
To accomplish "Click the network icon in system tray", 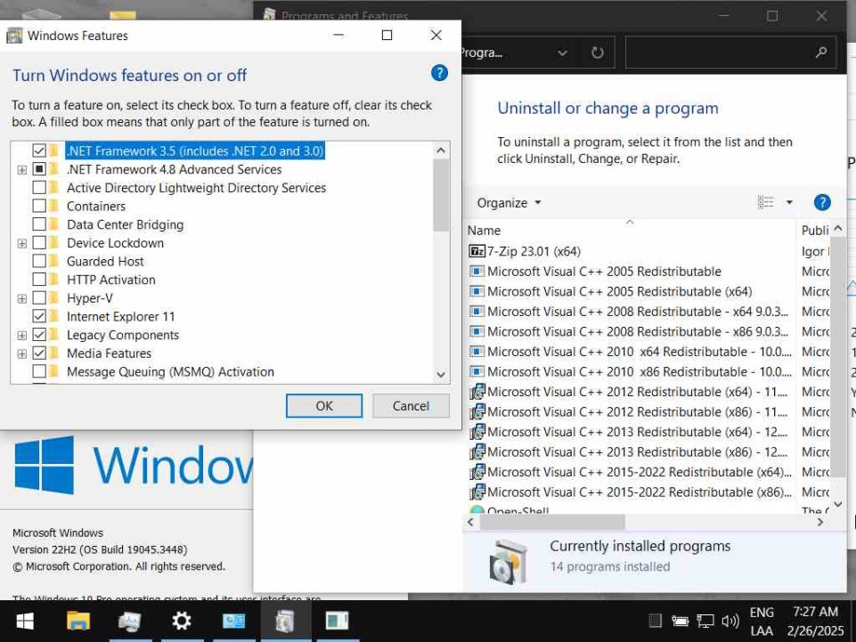I will point(705,621).
